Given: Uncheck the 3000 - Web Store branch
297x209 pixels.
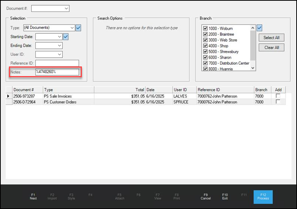Looking at the screenshot, I should [x=205, y=40].
